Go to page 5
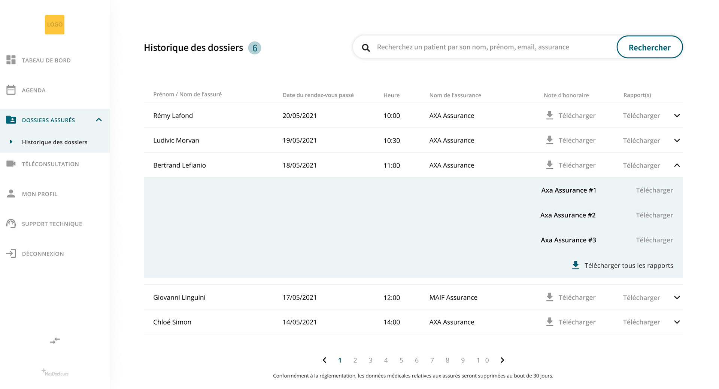719x389 pixels. [401, 360]
